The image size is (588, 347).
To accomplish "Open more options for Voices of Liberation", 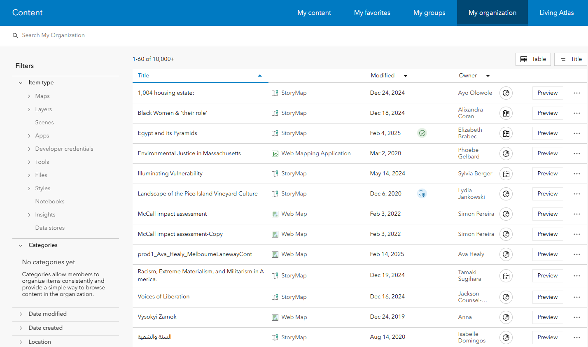I will [x=577, y=297].
